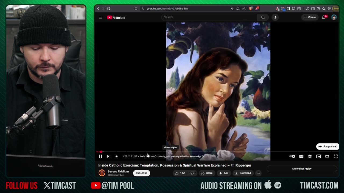Enter fullscreen mode in player
Image resolution: width=344 pixels, height=193 pixels.
(336, 156)
